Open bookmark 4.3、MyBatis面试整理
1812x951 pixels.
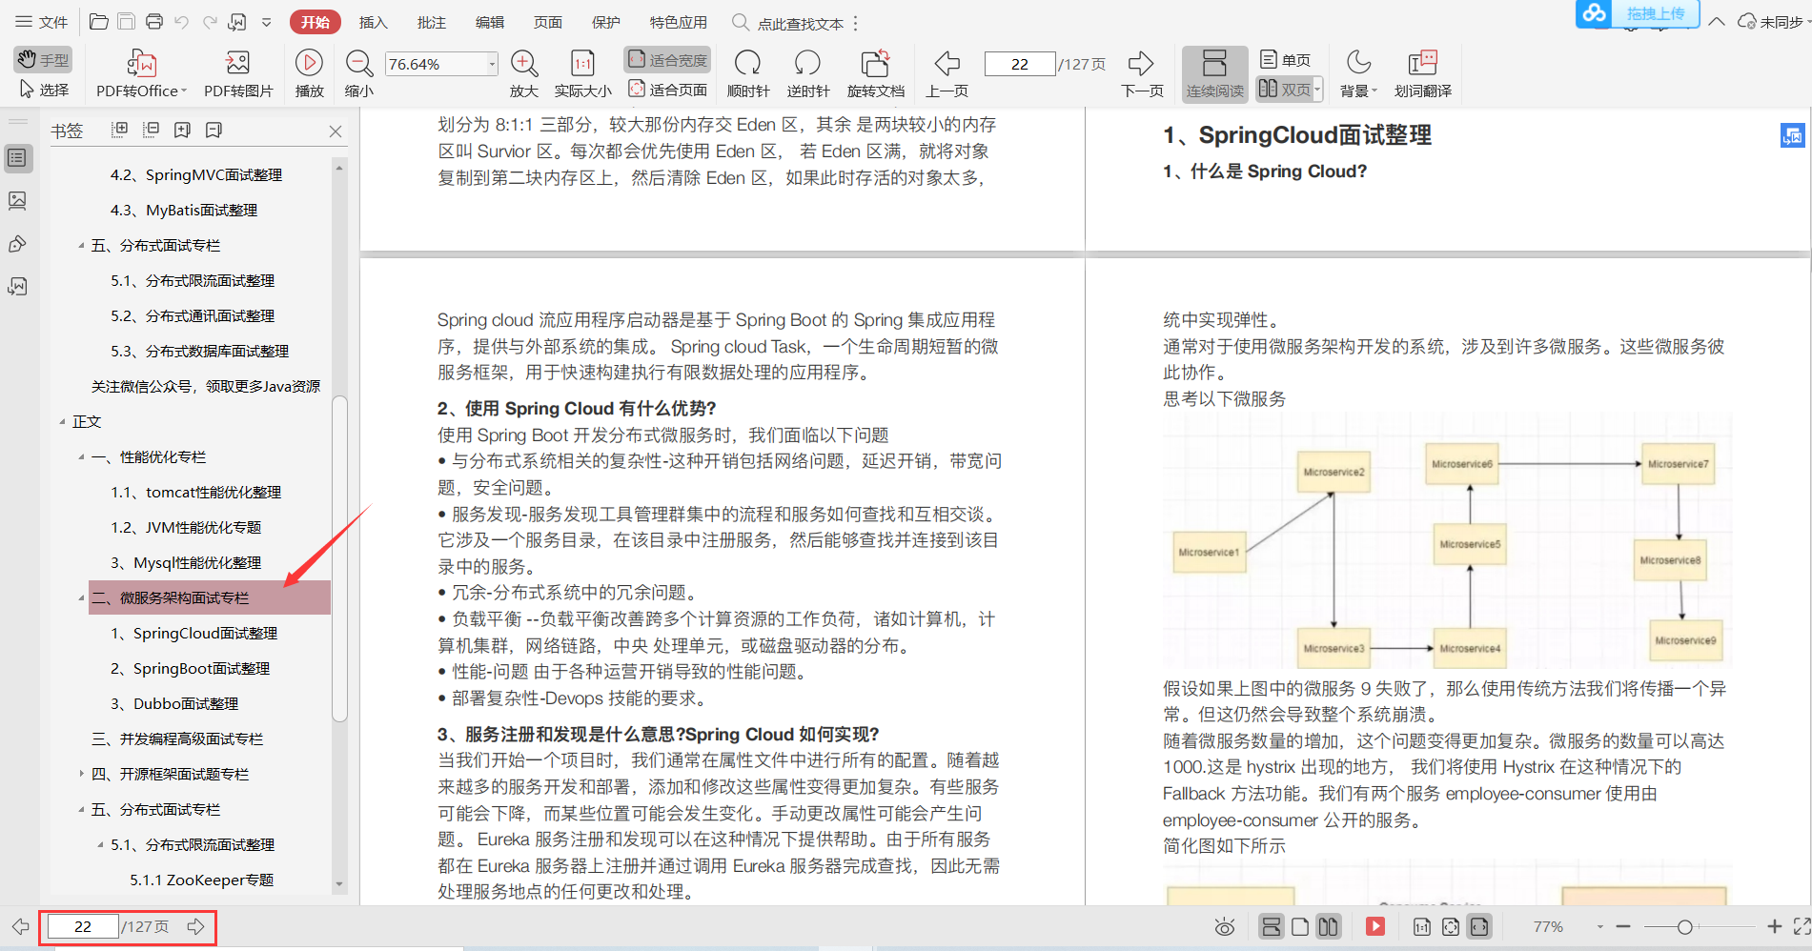pos(183,211)
